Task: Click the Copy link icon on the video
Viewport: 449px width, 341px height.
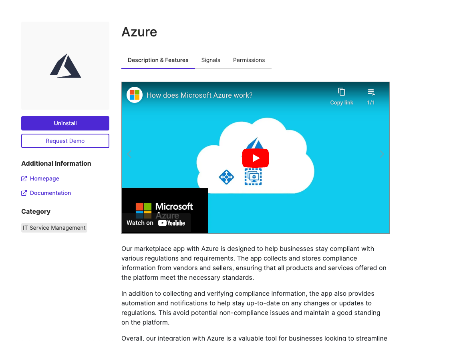Action: [x=341, y=92]
